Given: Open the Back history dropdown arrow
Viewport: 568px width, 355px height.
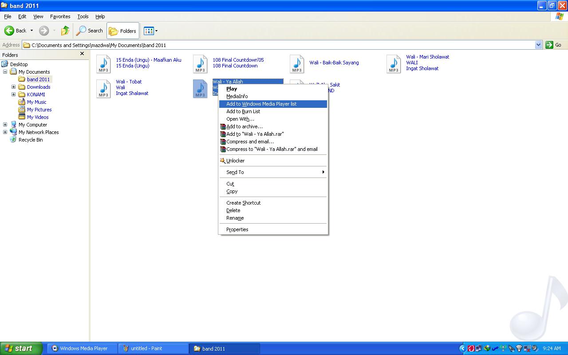Looking at the screenshot, I should point(32,31).
